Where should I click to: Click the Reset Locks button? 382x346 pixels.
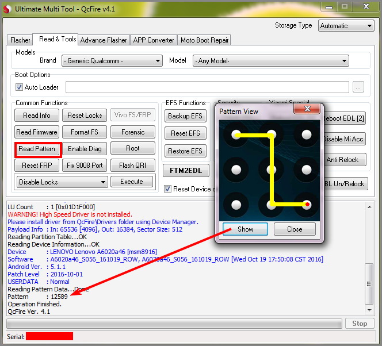tap(85, 116)
